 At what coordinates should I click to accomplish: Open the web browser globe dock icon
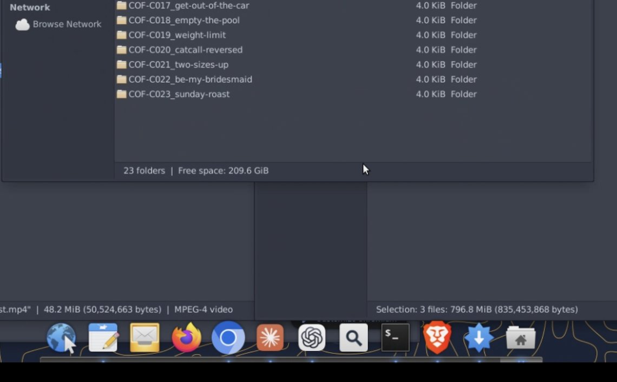[61, 338]
